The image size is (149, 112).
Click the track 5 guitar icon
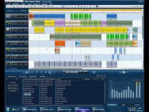pyautogui.click(x=8, y=43)
